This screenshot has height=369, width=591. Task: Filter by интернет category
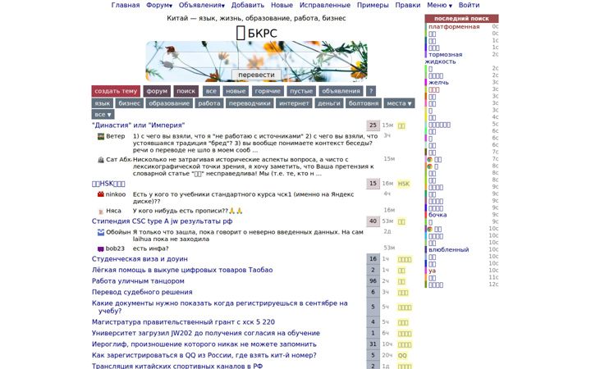click(294, 103)
